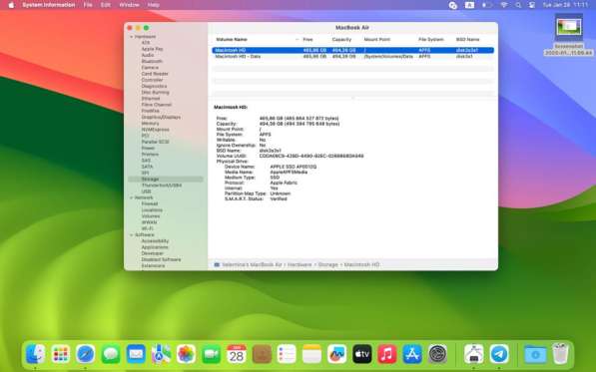Collapse the Hardware section in sidebar

[132, 37]
